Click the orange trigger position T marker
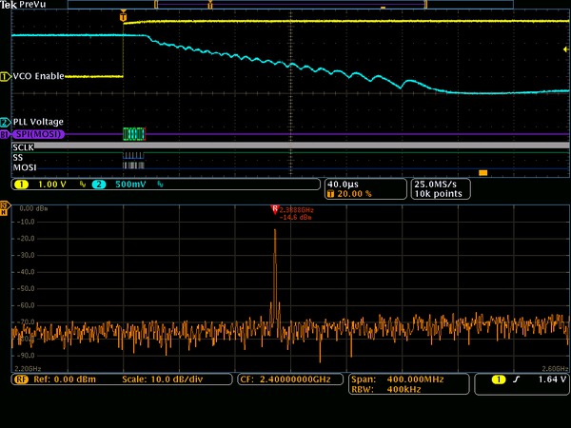Screen dimensions: 571x428 (x=123, y=17)
